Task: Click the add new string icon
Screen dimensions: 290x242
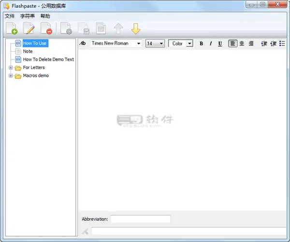Action: click(12, 28)
